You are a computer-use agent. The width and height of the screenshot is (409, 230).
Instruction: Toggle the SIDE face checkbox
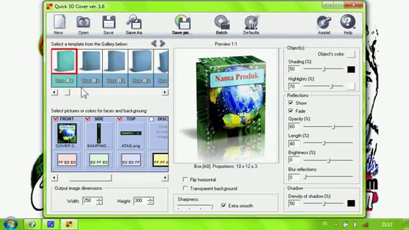(x=88, y=119)
